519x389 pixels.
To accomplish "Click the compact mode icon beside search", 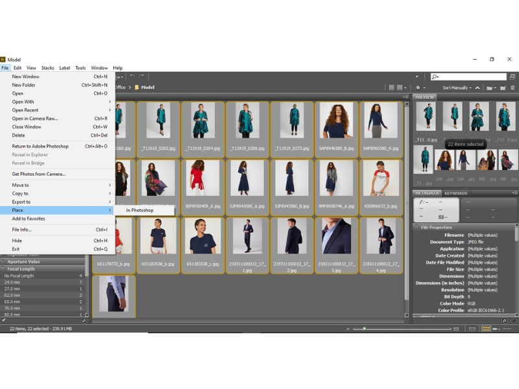I will 513,77.
